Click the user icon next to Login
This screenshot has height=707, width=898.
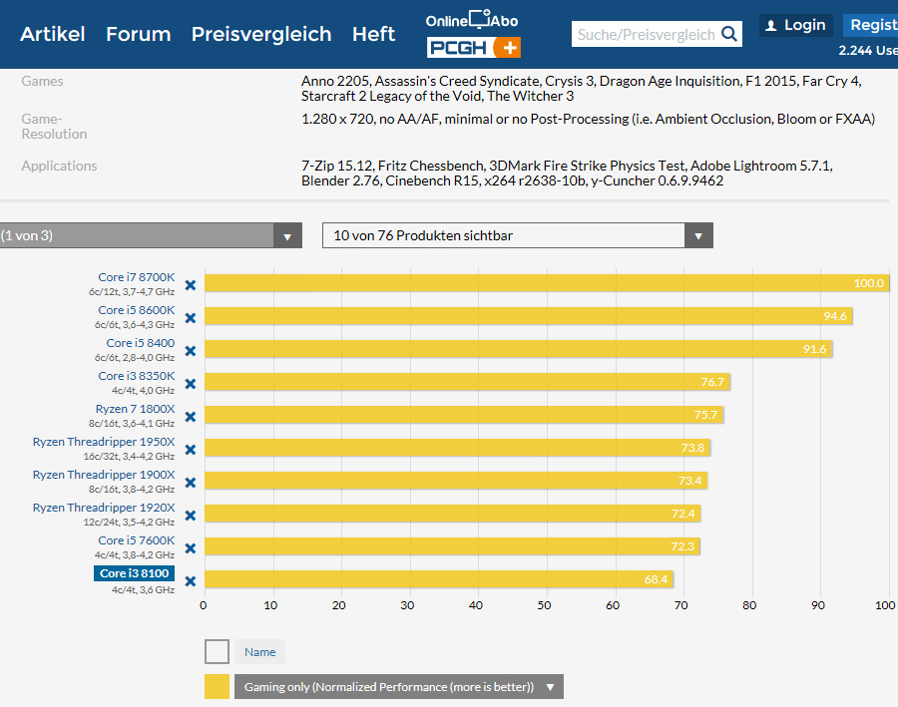[771, 25]
